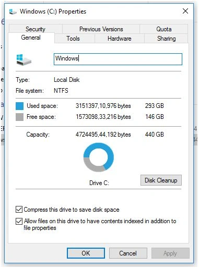Click the 'Drive C:' label under chart
The height and width of the screenshot is (268, 199).
[x=99, y=183]
